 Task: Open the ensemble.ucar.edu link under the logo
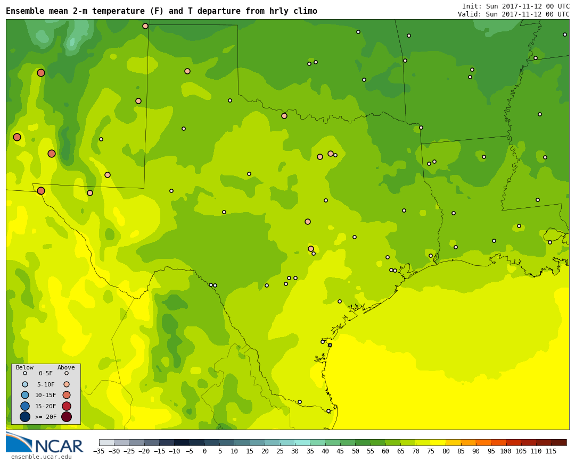pos(41,457)
